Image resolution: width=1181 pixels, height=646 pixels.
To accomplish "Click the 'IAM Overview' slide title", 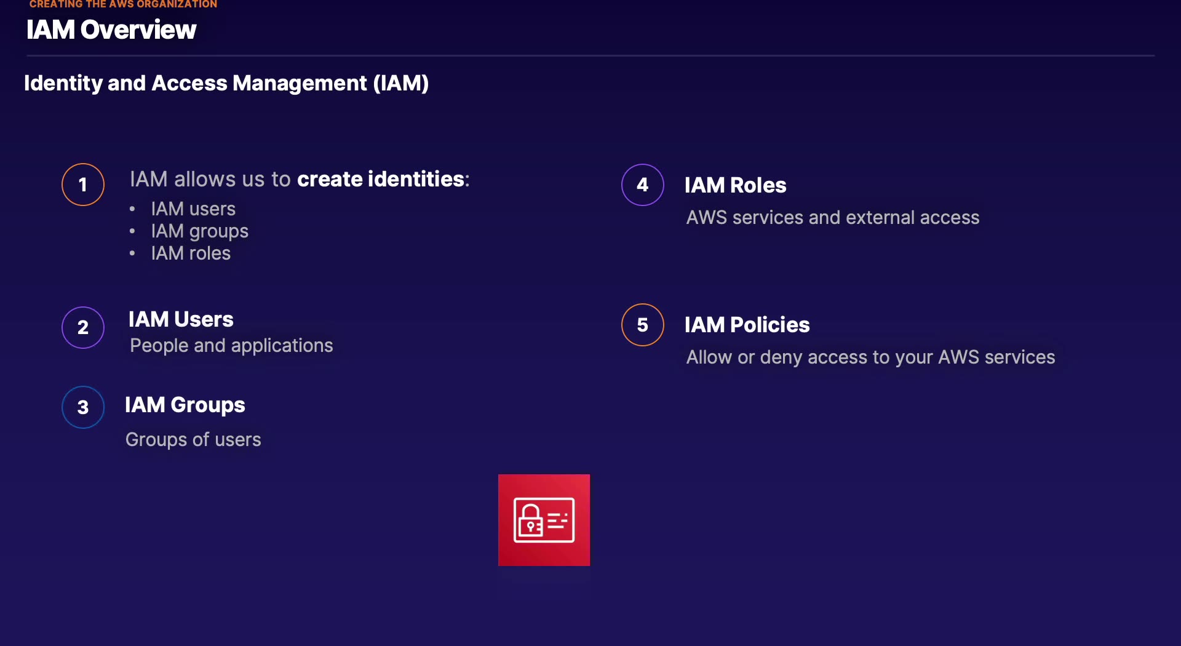I will [111, 30].
